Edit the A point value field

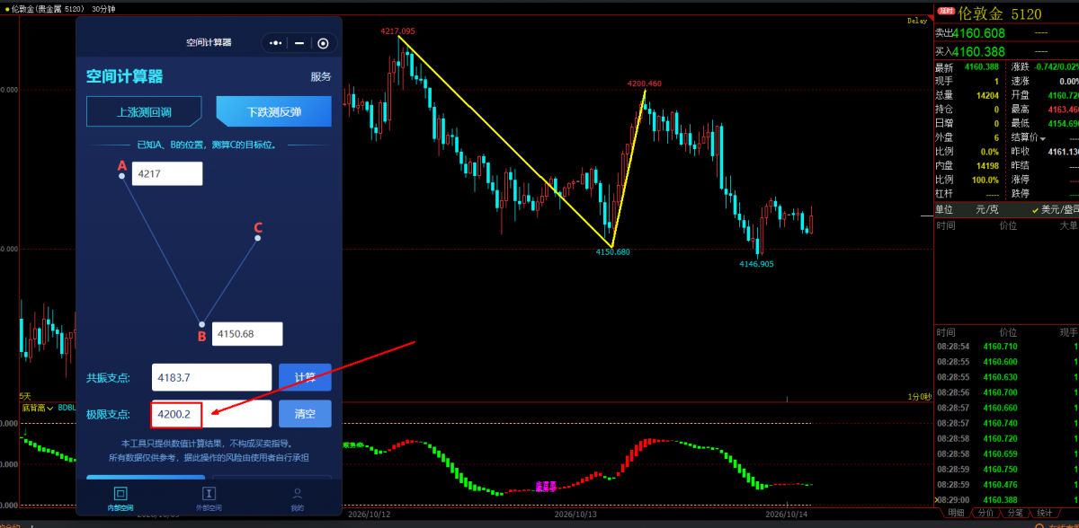(167, 174)
